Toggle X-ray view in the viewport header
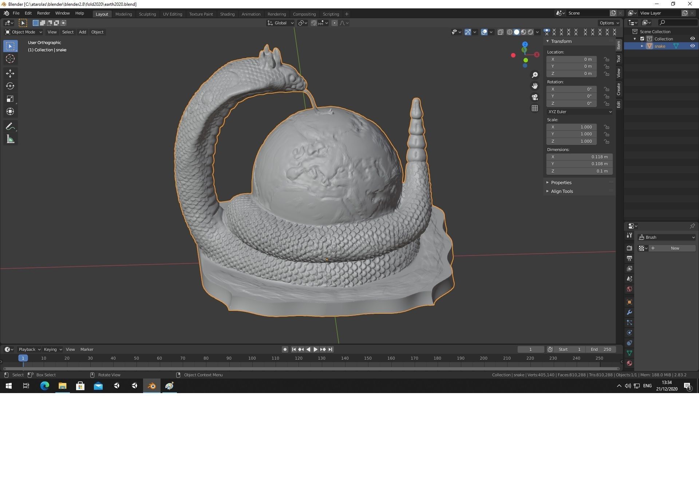 (501, 32)
